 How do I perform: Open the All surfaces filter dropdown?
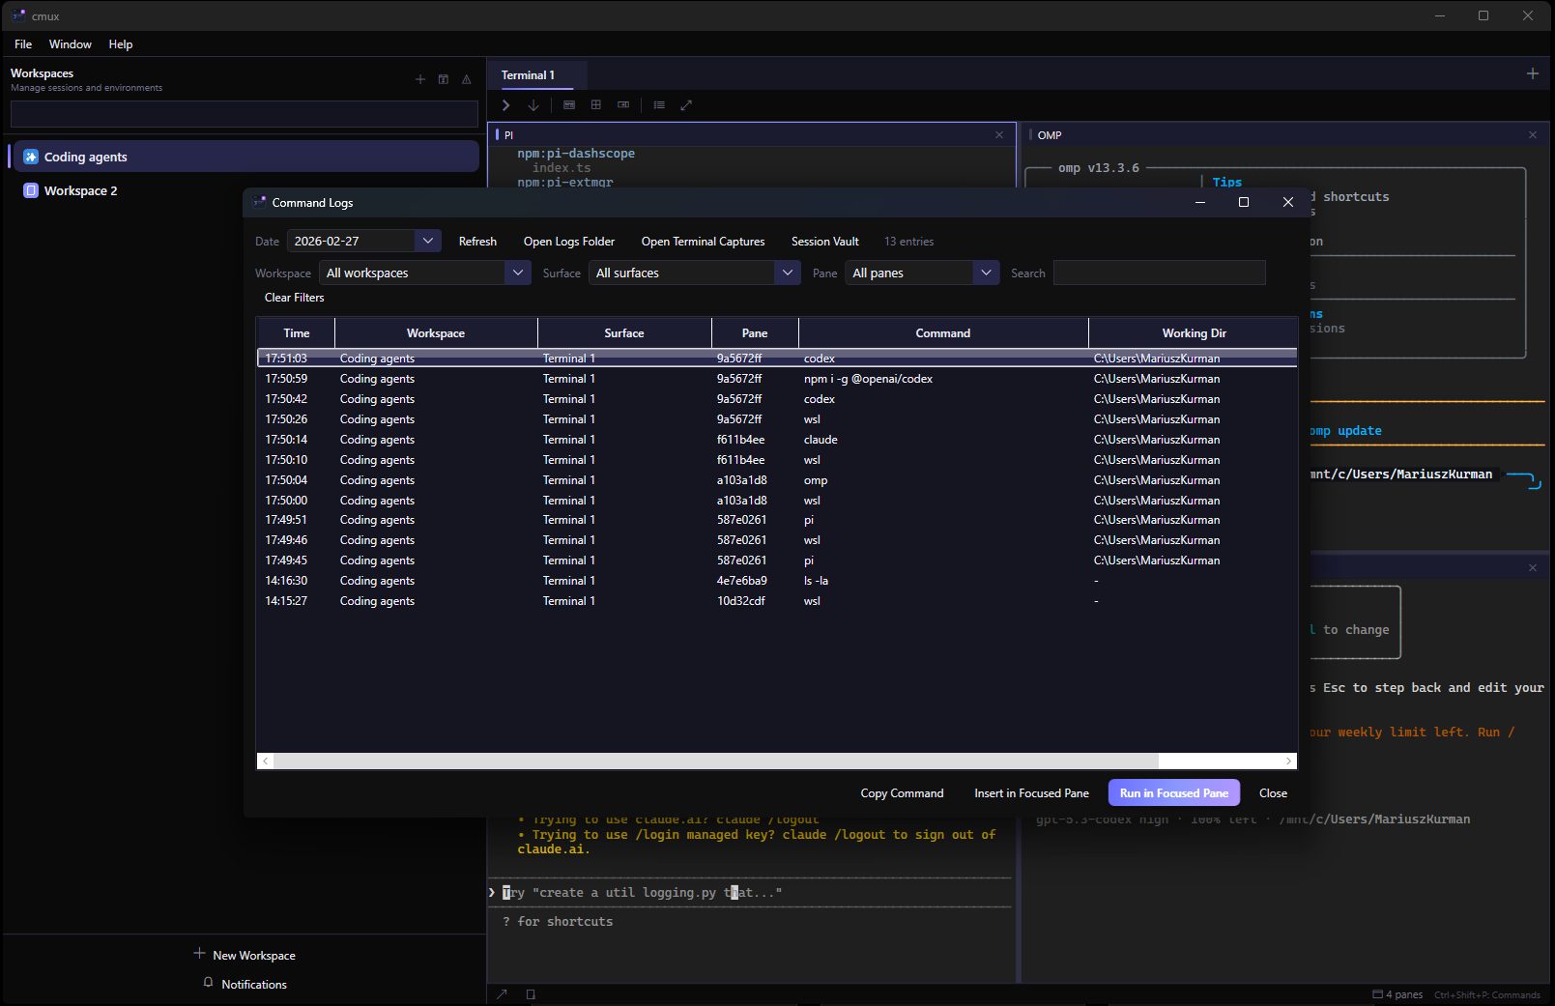click(x=695, y=273)
